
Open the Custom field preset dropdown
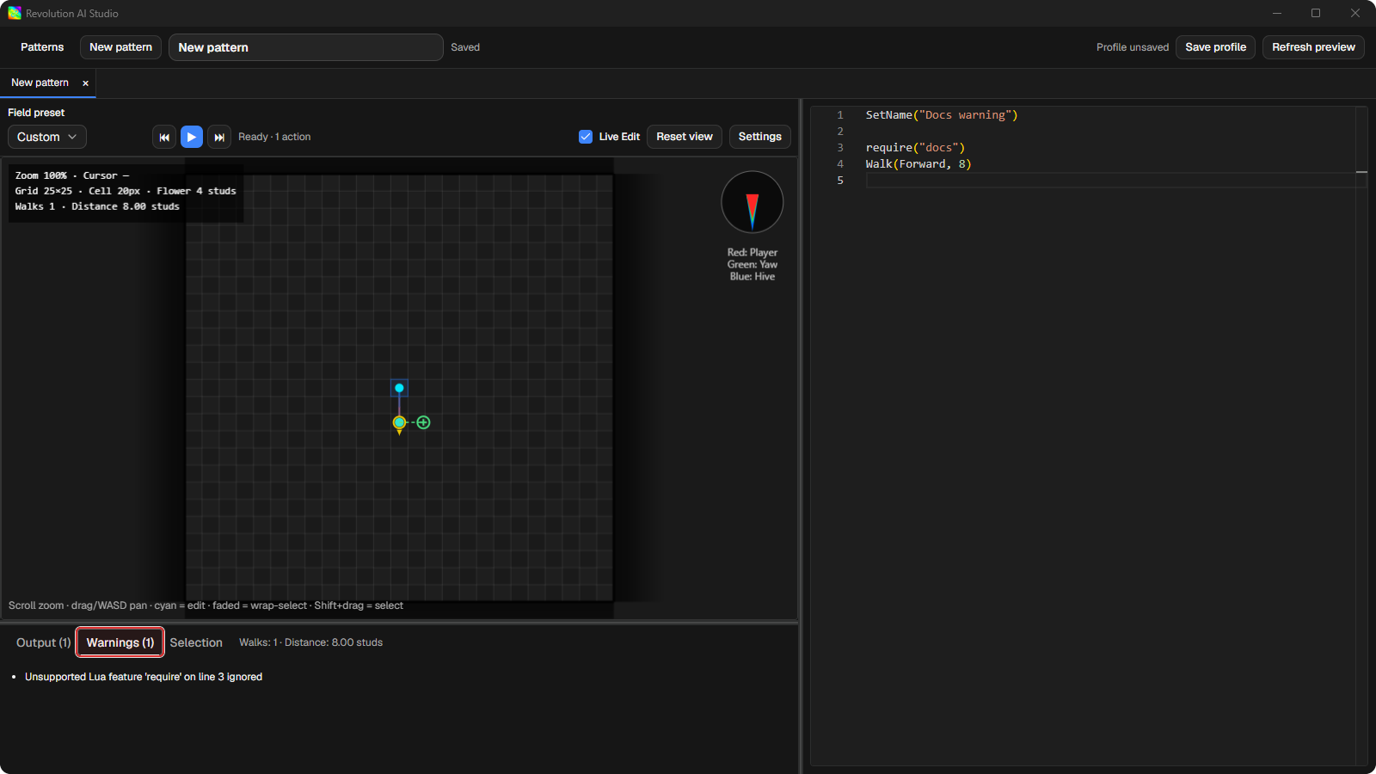coord(47,137)
